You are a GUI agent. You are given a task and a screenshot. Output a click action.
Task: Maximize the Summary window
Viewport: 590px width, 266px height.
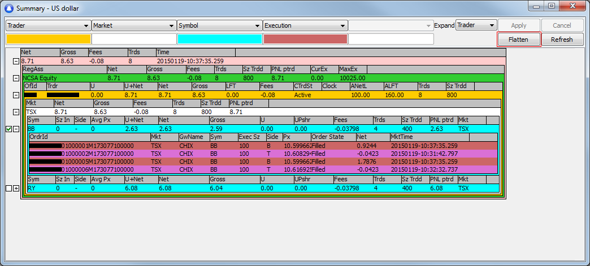[552, 6]
